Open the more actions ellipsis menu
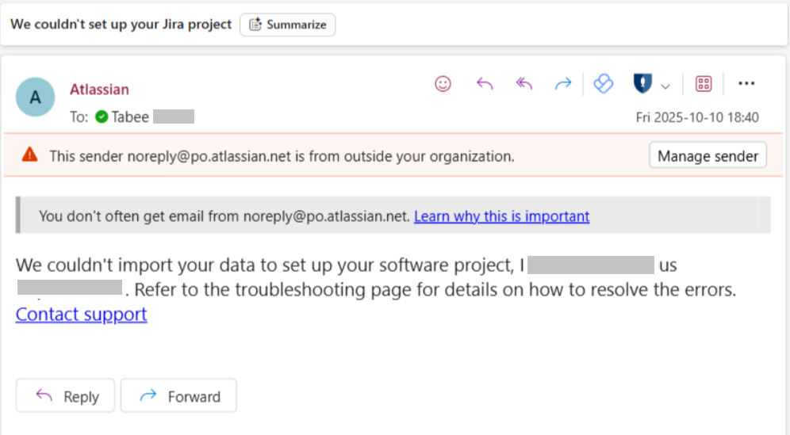Screen dimensions: 790x435 point(746,83)
